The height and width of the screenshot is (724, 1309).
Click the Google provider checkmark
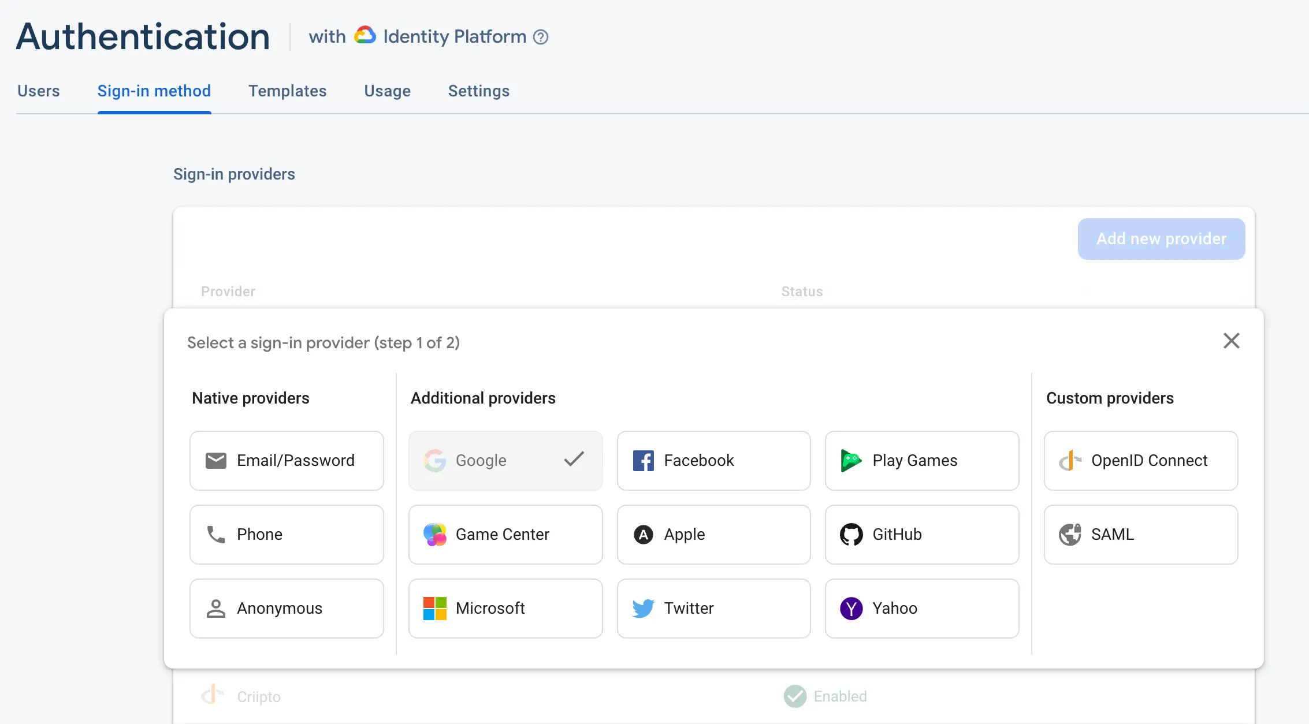coord(574,460)
